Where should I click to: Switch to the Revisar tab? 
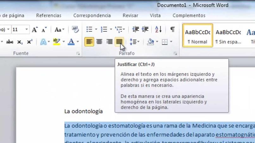(x=130, y=15)
